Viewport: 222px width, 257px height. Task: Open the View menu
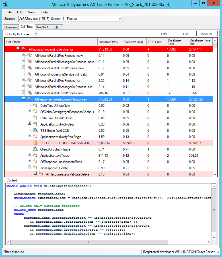32,12
